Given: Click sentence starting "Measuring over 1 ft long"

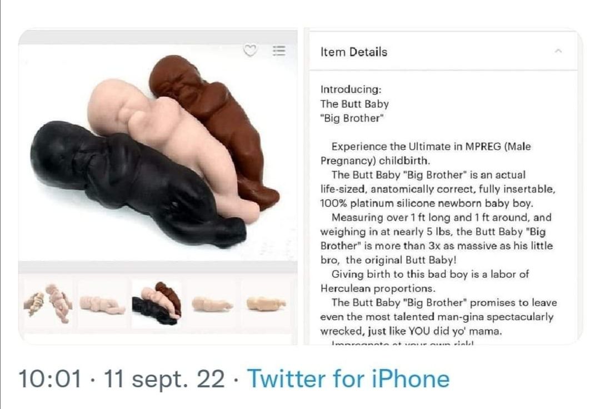Looking at the screenshot, I should (x=436, y=239).
